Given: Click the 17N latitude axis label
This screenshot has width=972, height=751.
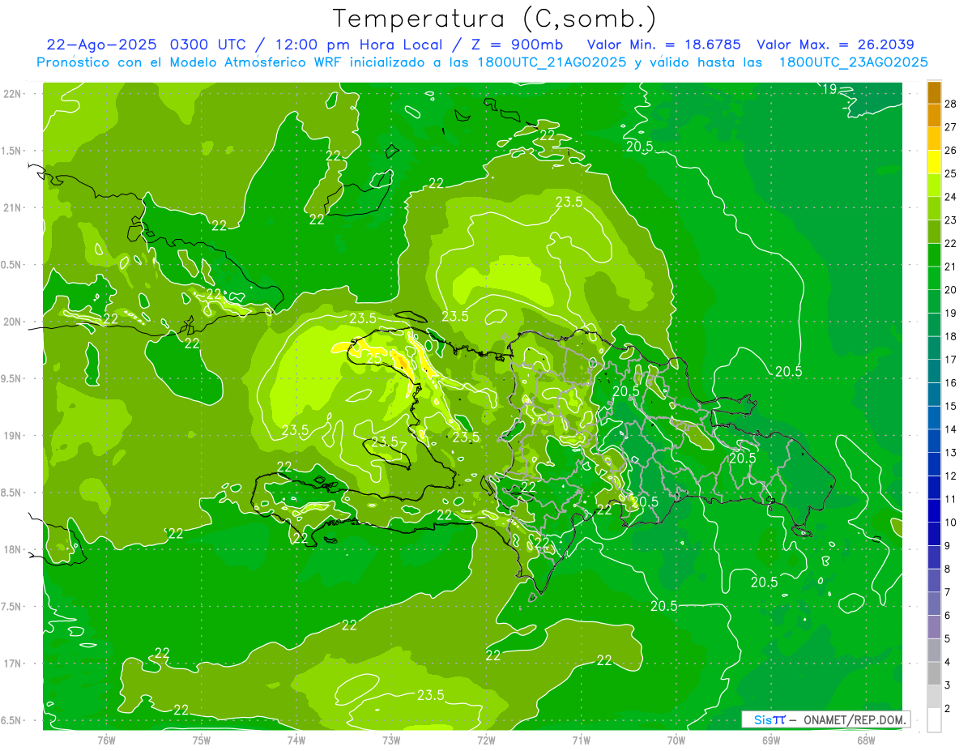Looking at the screenshot, I should pyautogui.click(x=12, y=664).
